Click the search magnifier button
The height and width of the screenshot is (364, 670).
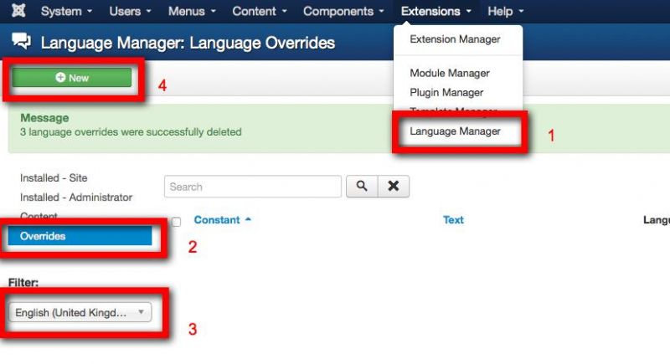(362, 187)
